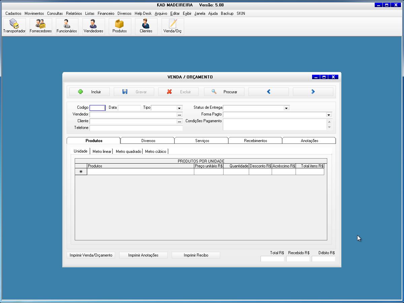Go to previous record with left arrow

pyautogui.click(x=269, y=92)
